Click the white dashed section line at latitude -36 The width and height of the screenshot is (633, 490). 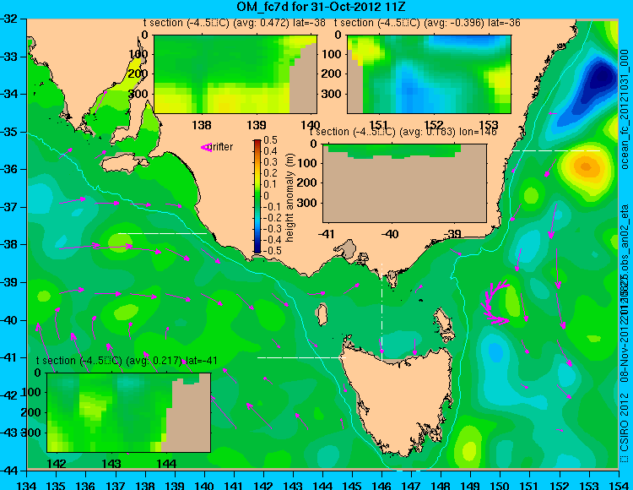(556, 150)
